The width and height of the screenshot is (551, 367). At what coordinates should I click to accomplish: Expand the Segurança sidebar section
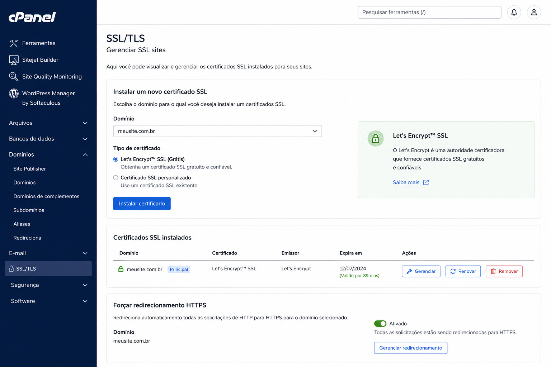click(48, 285)
